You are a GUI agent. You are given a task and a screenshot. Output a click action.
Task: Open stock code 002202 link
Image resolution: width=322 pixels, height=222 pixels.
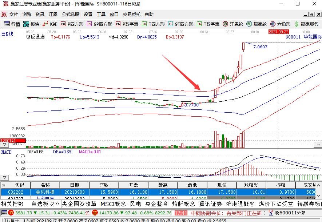(16, 192)
